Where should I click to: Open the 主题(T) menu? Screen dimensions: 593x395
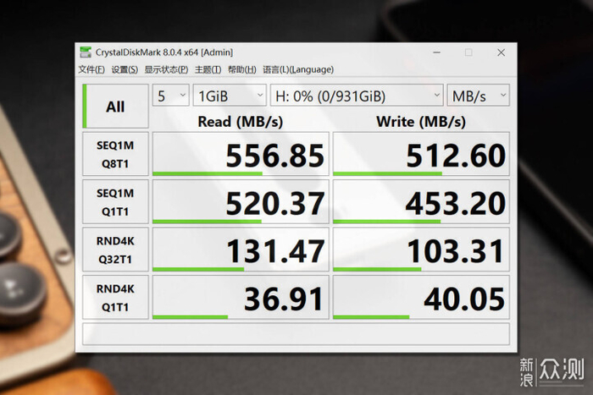pos(208,69)
